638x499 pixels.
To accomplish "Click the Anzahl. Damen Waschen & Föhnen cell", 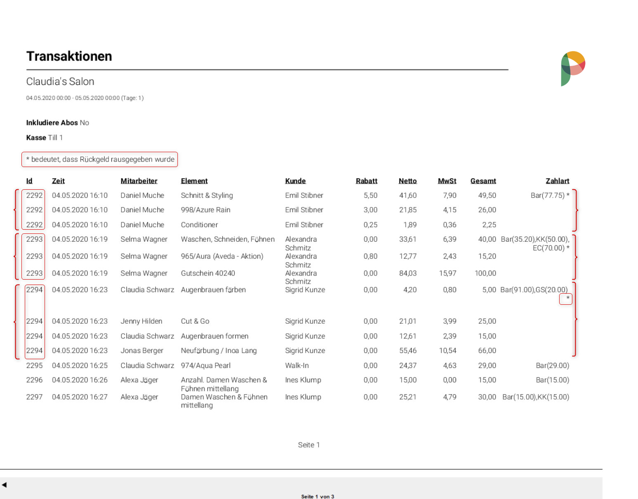I will click(x=224, y=384).
